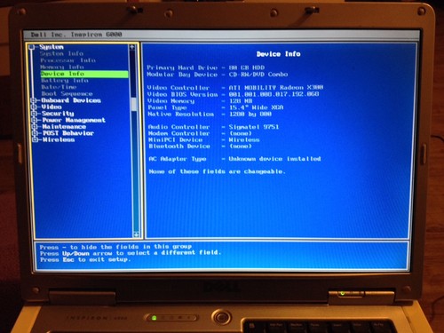Screen dimensions: 444x333
Task: Click the tree scrollbar down arrow
Action: point(136,234)
